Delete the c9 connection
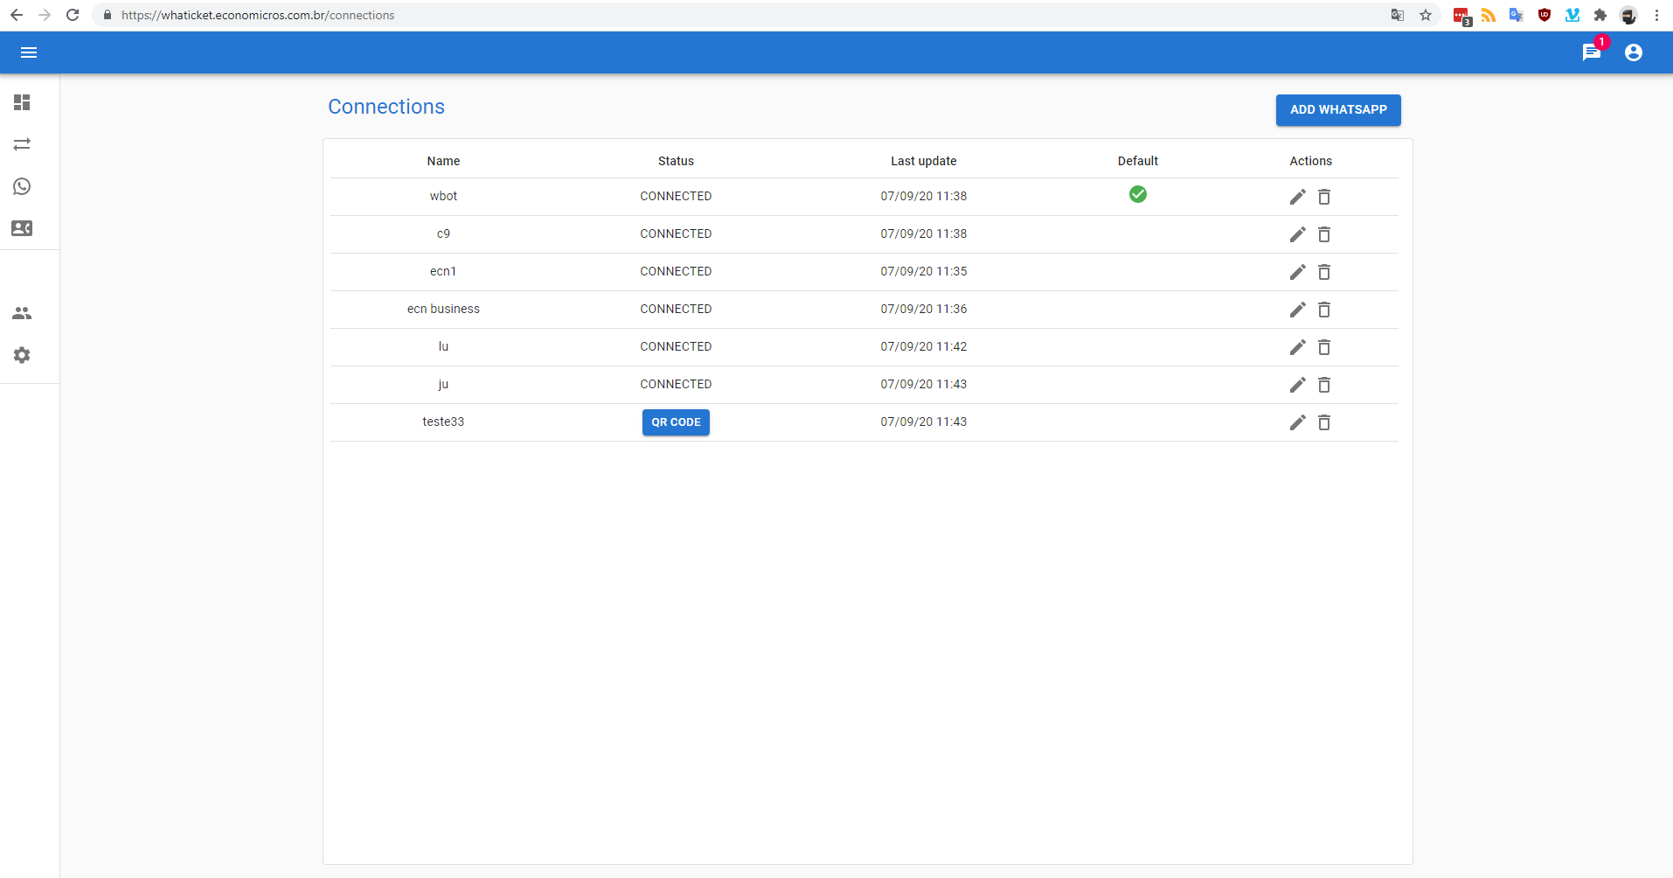 1324,234
